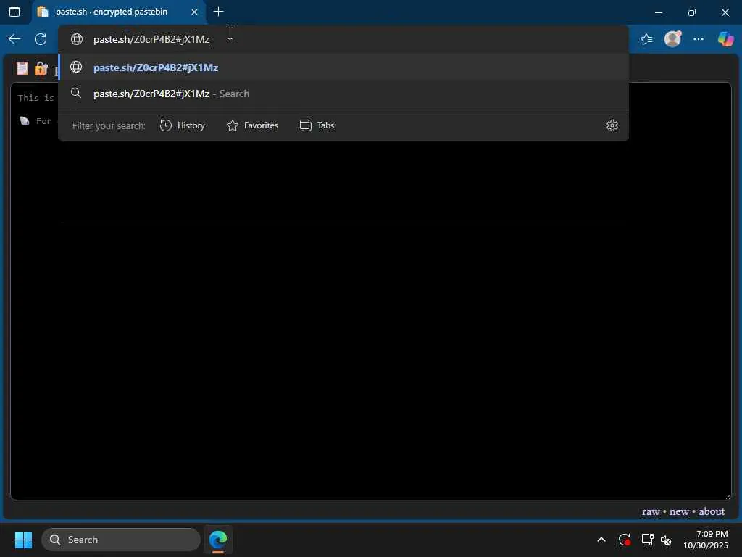Open the Windows Start menu
Viewport: 742px width, 557px height.
[x=23, y=540]
